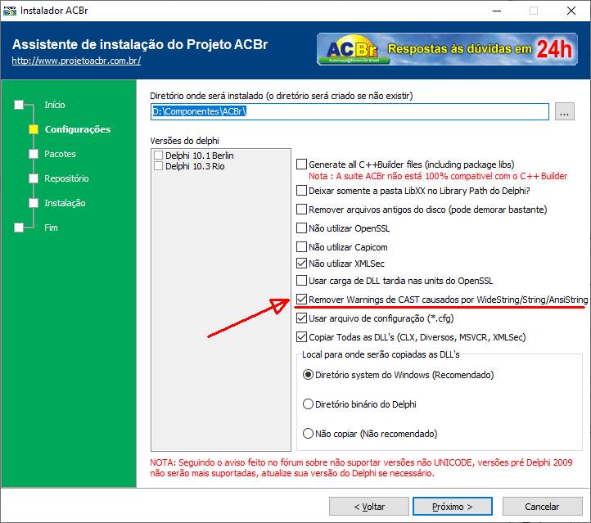This screenshot has height=523, width=591.
Task: Click the Diretório onde será instalado label
Action: point(282,96)
